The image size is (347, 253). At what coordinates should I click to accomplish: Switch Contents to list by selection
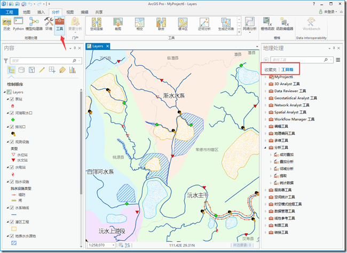click(31, 70)
